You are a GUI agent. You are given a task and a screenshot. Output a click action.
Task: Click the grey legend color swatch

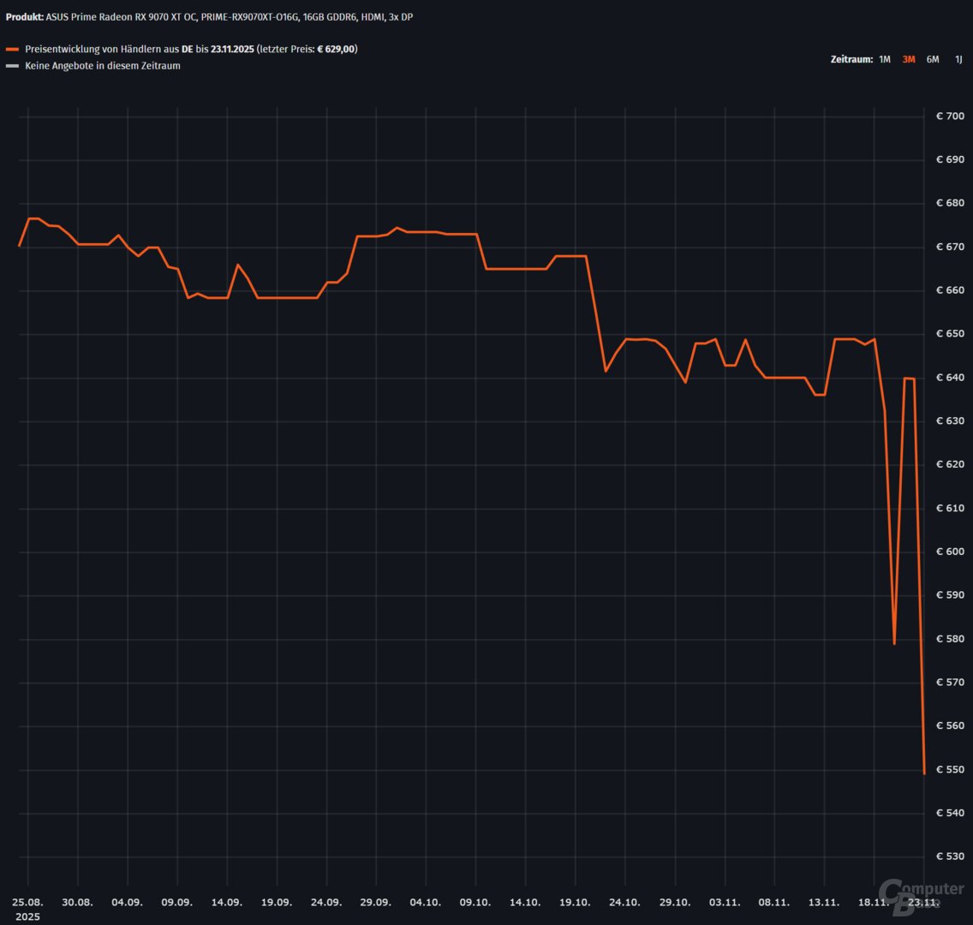(12, 66)
